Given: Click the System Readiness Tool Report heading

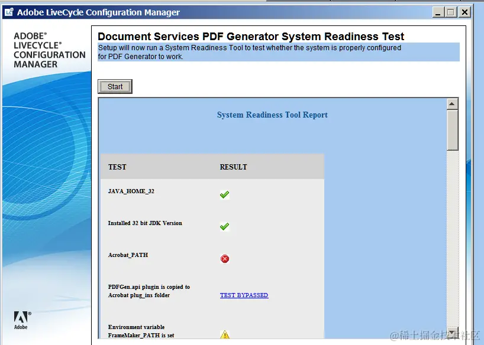Looking at the screenshot, I should pos(272,115).
